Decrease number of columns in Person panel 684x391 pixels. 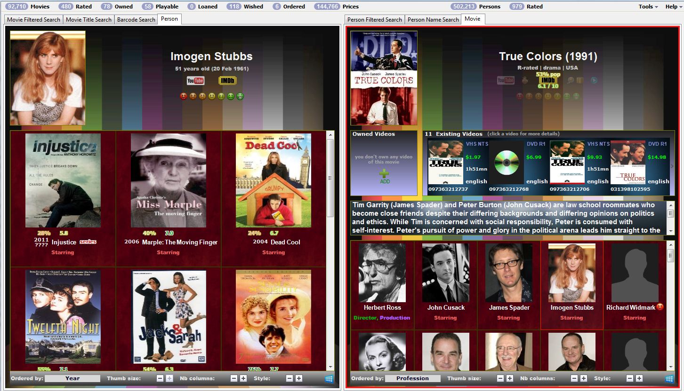[234, 378]
